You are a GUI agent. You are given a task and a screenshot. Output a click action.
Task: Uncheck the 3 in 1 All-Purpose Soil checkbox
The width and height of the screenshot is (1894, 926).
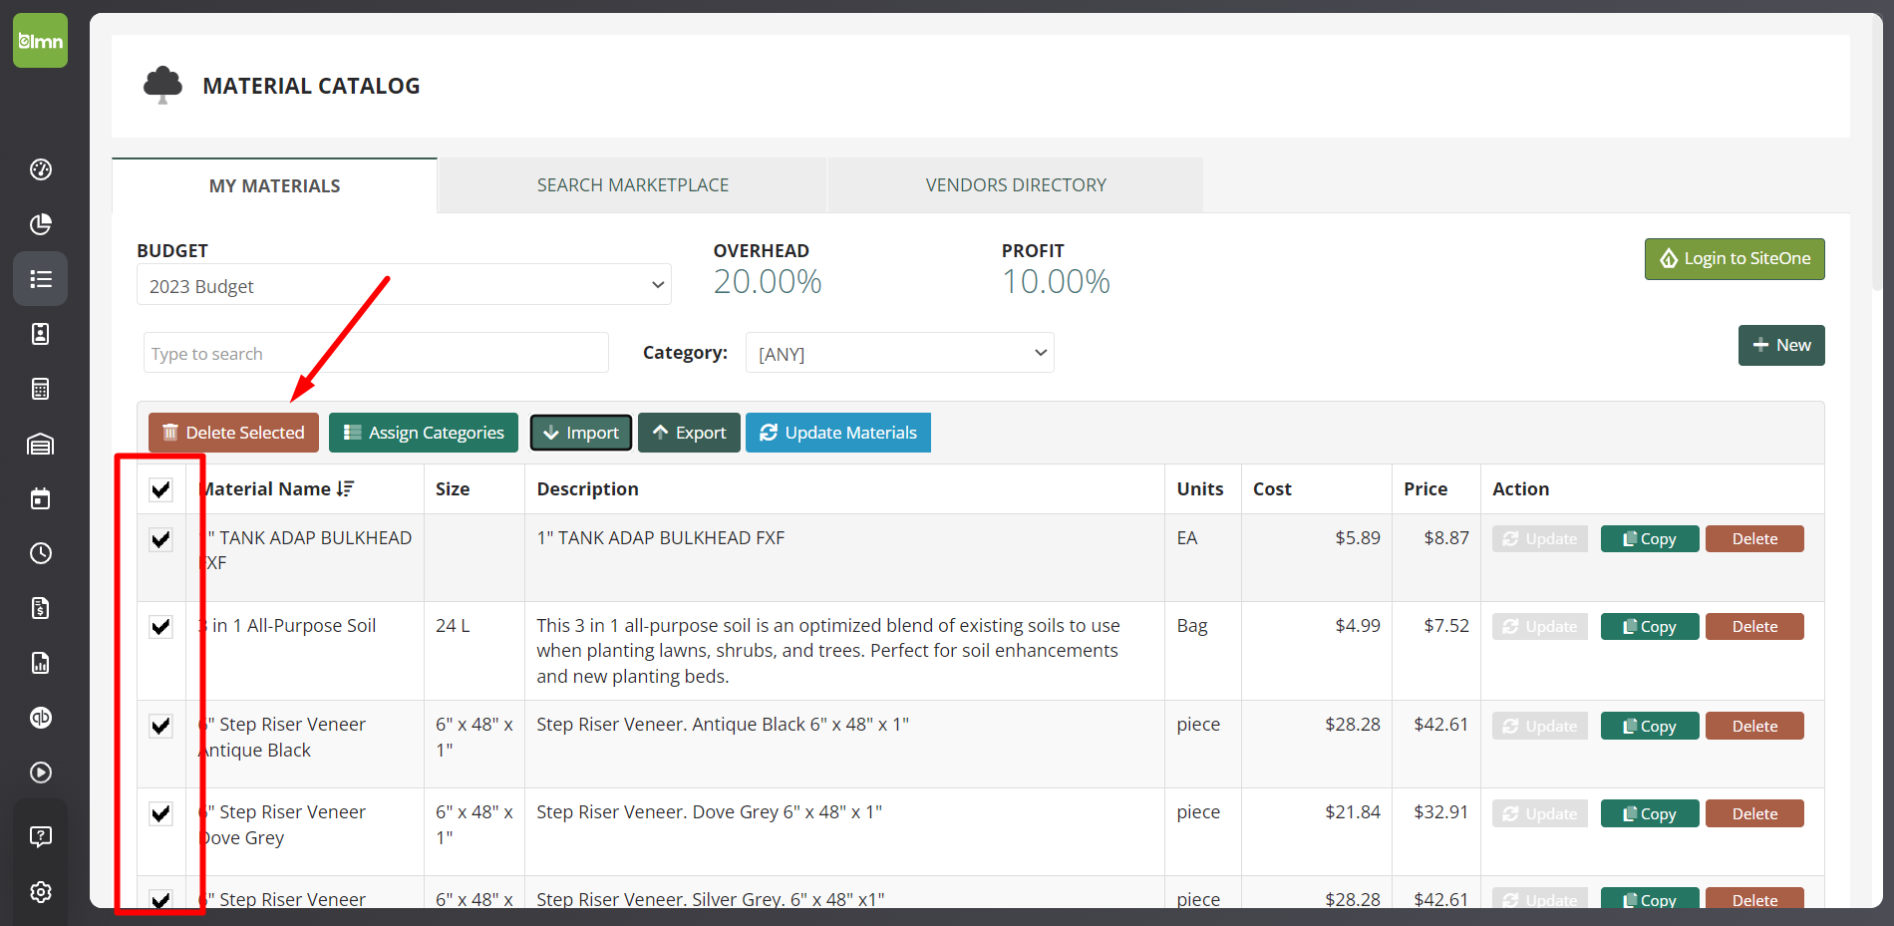pos(160,627)
